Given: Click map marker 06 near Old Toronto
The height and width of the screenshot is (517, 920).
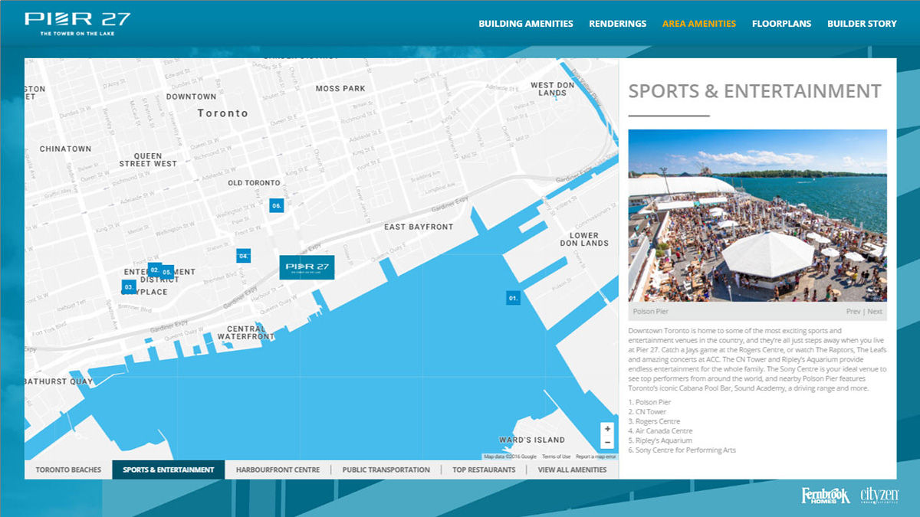Looking at the screenshot, I should 277,205.
